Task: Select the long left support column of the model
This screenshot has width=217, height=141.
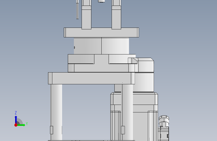Action: [56, 112]
